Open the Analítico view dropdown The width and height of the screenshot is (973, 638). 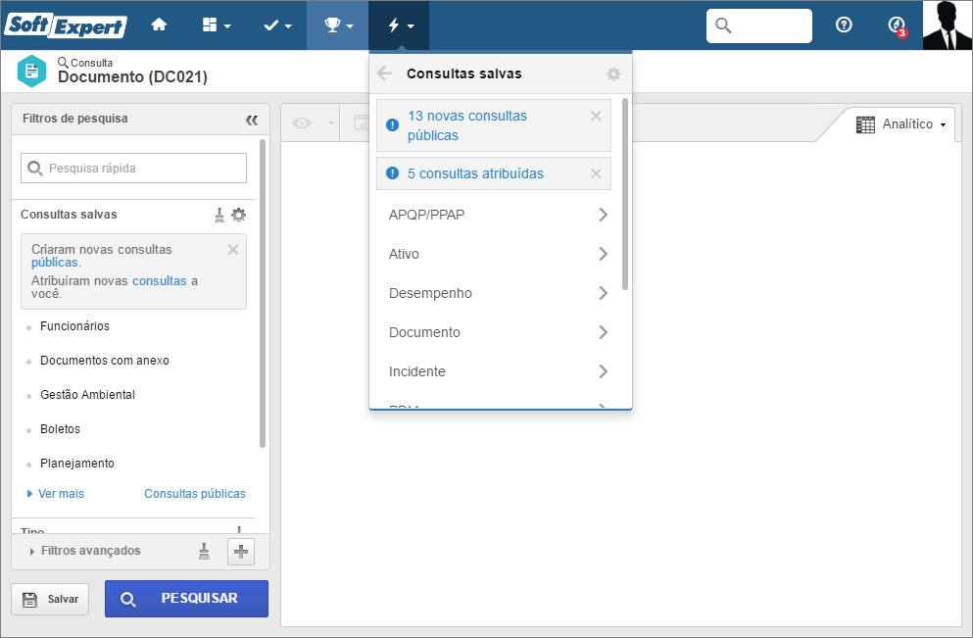(x=901, y=124)
